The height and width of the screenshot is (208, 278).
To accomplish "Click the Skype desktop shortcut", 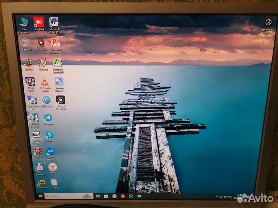I will click(x=49, y=135).
